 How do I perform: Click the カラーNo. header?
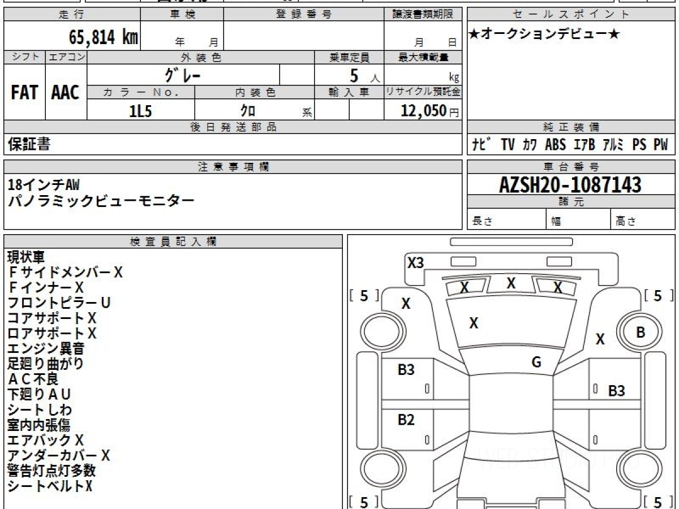(x=141, y=92)
